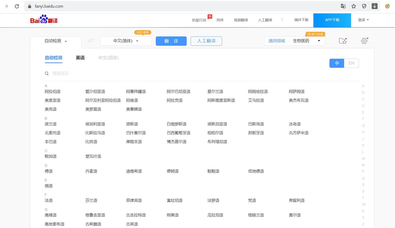Open 视频翻译 in the top navigation

(241, 20)
